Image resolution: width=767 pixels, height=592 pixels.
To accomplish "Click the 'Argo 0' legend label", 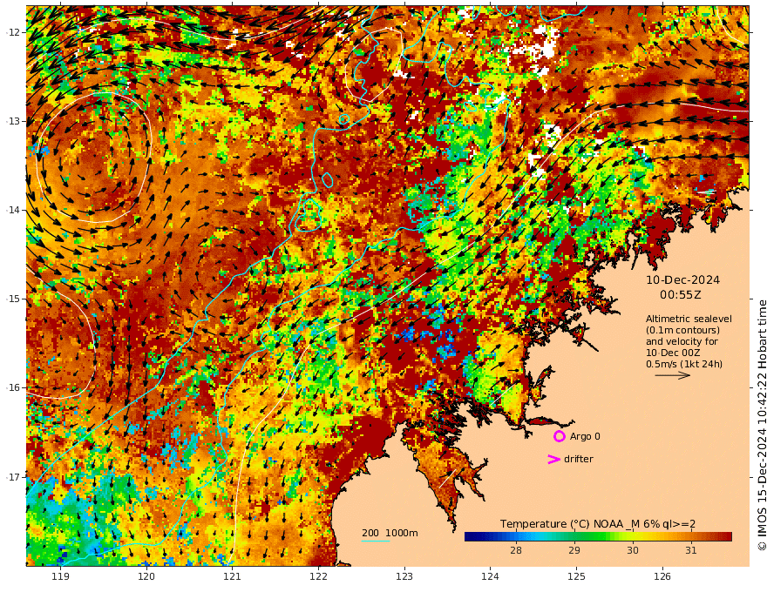I will (x=585, y=436).
